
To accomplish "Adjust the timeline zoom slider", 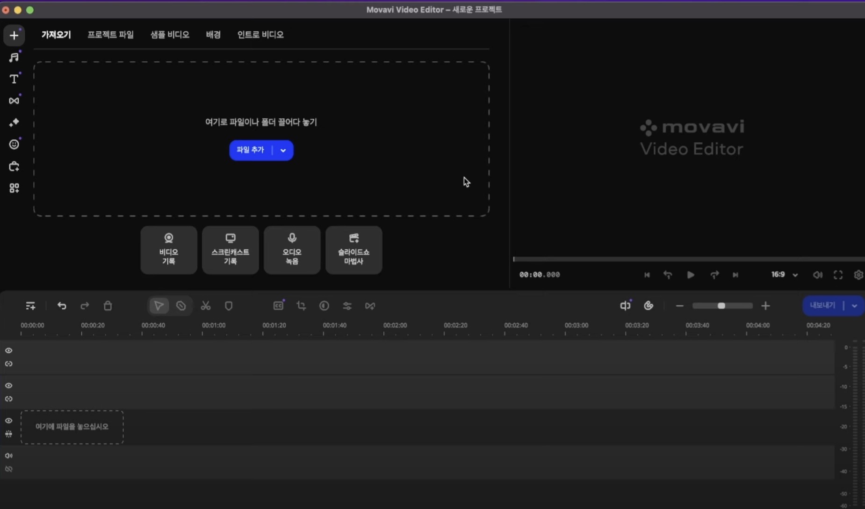I will [x=722, y=306].
